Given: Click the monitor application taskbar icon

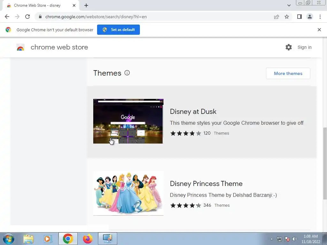Looking at the screenshot, I should coord(108,239).
